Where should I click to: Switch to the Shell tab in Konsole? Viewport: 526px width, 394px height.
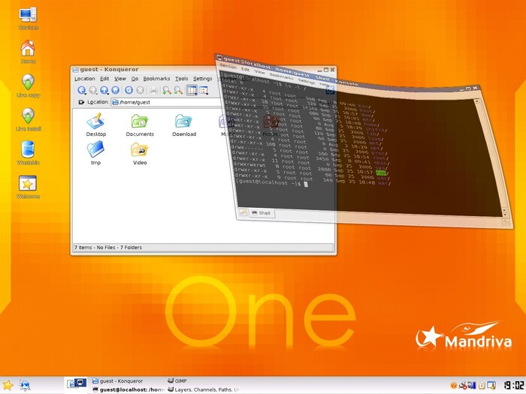click(262, 212)
